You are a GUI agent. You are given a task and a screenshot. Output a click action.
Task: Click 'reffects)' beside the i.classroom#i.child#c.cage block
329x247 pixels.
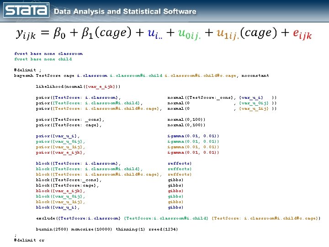click(x=180, y=174)
